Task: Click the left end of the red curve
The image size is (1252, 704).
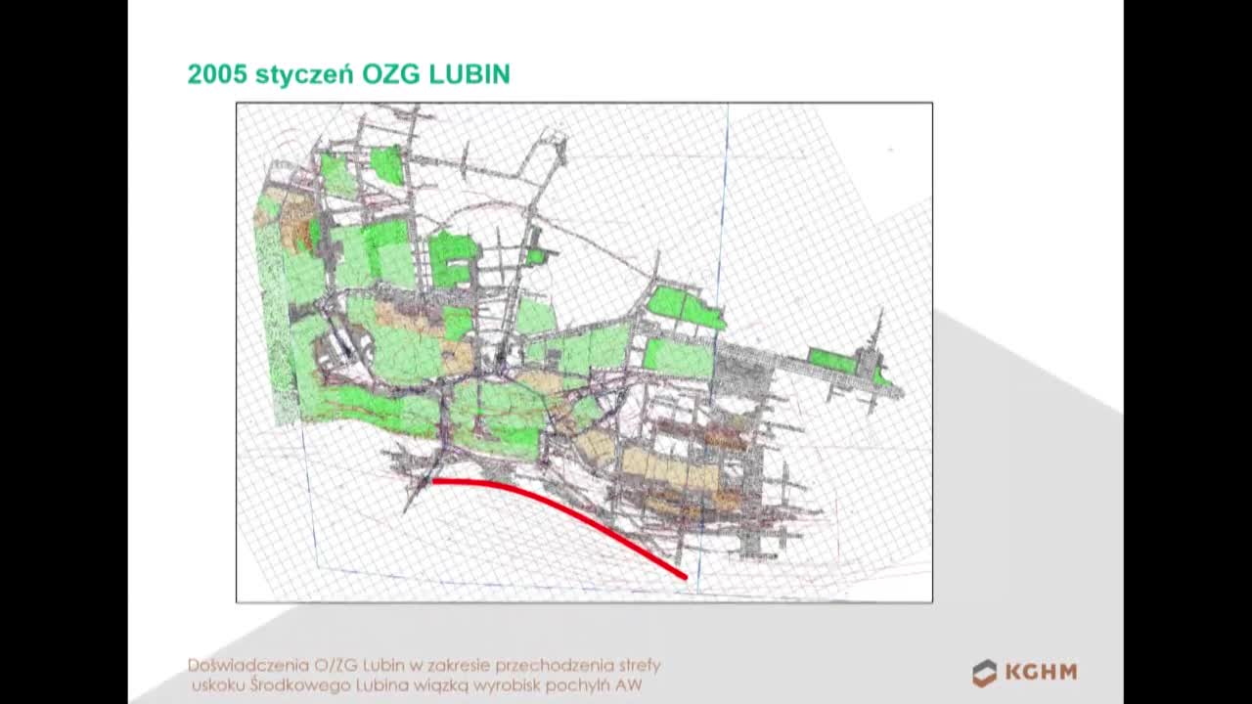Action: coord(435,481)
